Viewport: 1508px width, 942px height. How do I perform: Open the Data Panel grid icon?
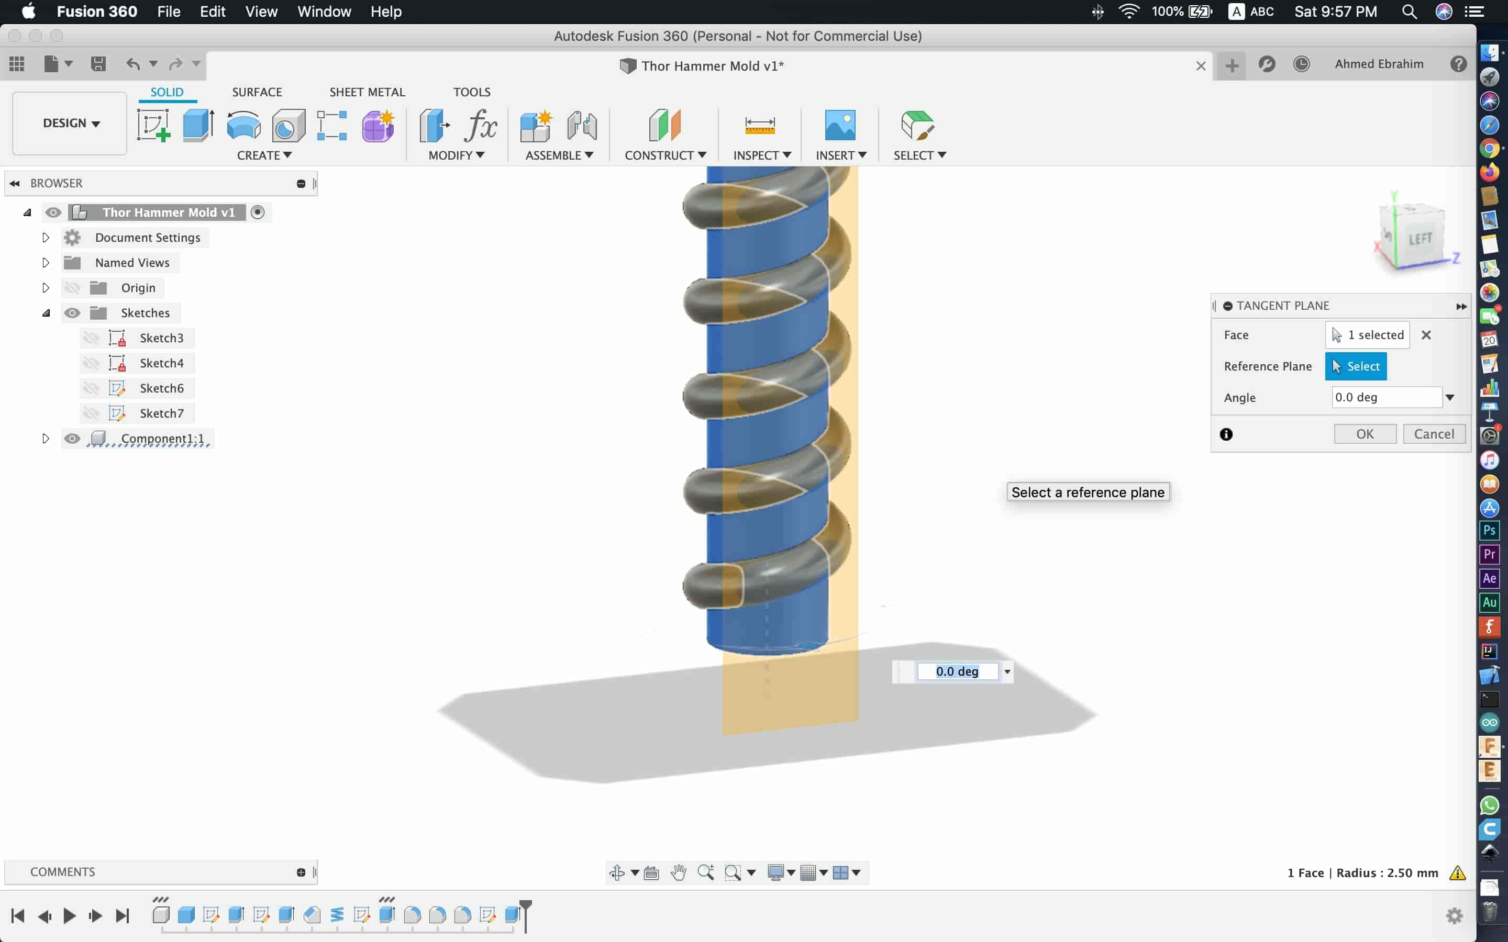tap(17, 63)
